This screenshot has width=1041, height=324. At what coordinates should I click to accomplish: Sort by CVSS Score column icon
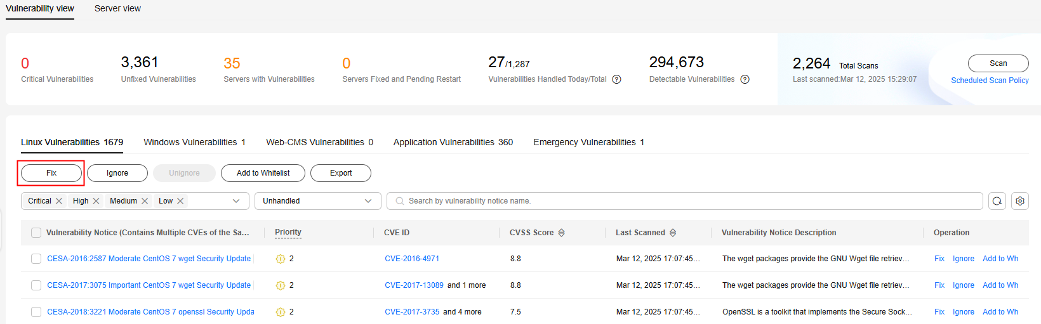pos(562,233)
